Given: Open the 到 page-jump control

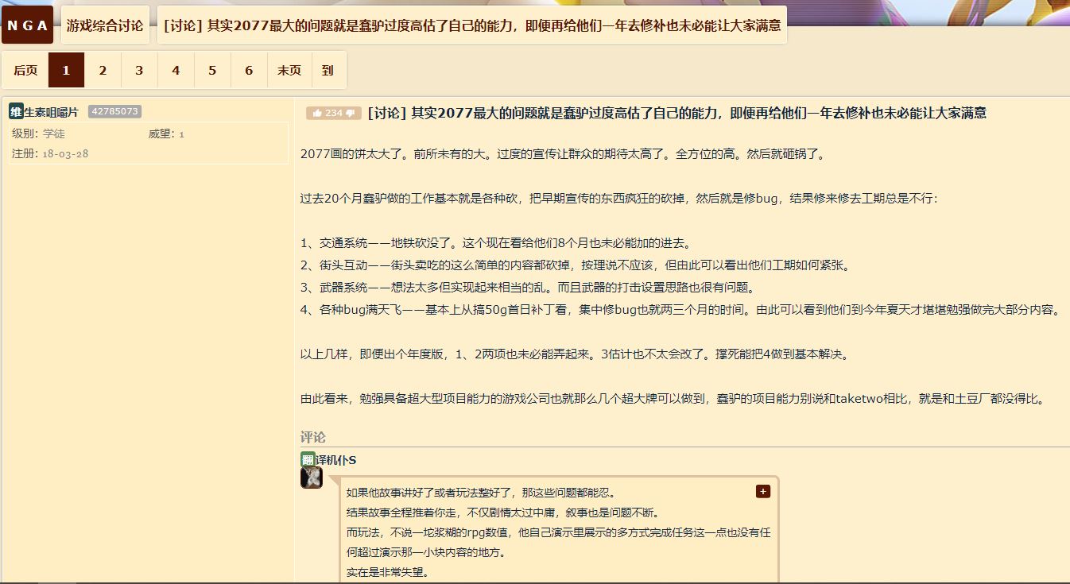Looking at the screenshot, I should tap(328, 71).
